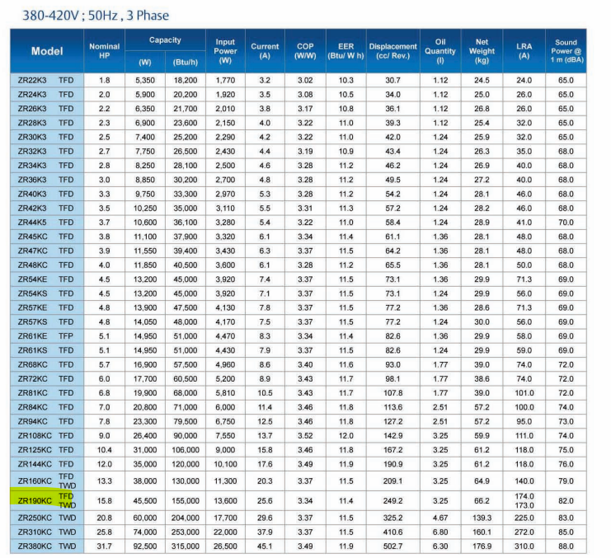Select the Model column header

(x=46, y=51)
